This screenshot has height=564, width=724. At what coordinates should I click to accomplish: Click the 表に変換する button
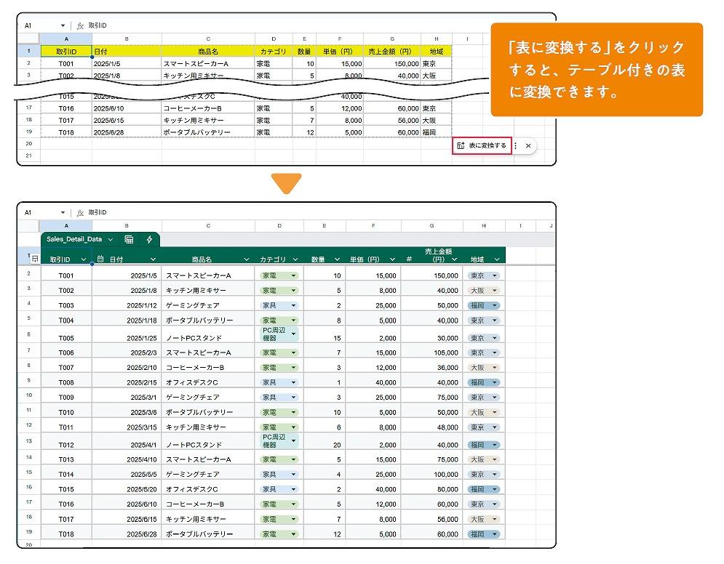pyautogui.click(x=482, y=145)
